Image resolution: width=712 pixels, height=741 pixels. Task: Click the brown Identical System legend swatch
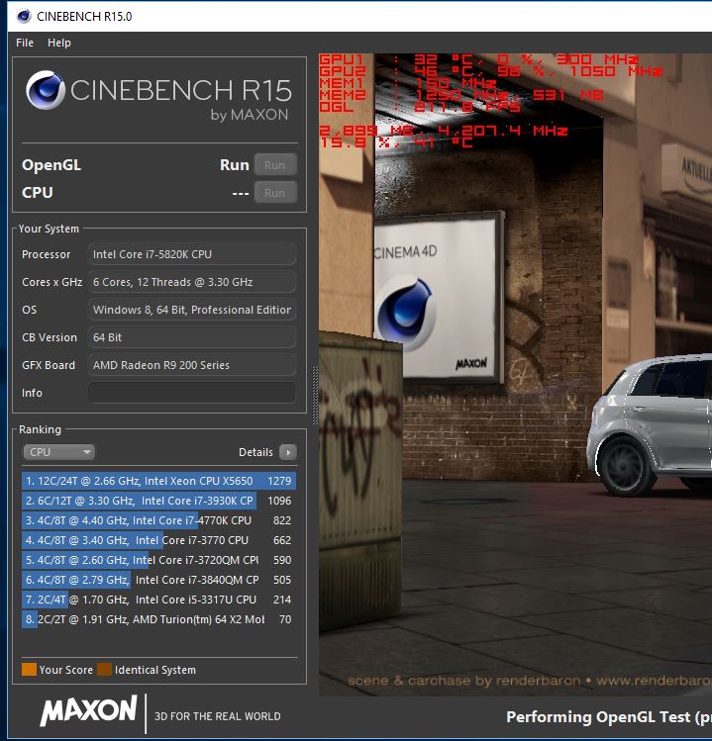(105, 670)
